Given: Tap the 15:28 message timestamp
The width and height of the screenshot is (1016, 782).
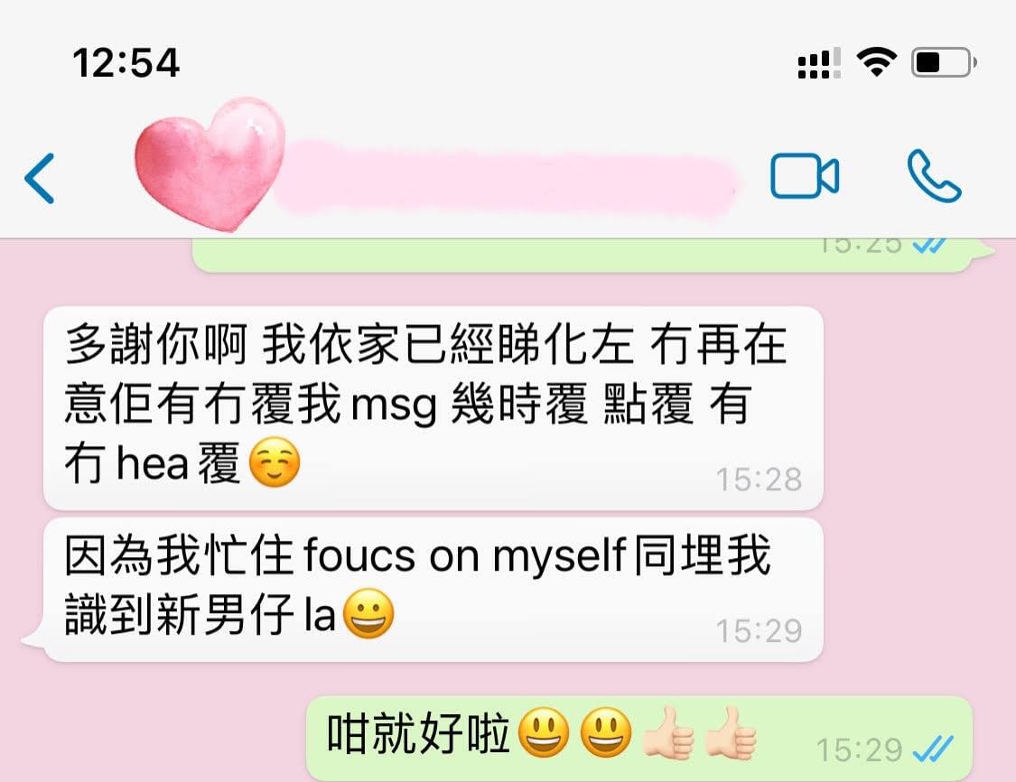Looking at the screenshot, I should [759, 480].
